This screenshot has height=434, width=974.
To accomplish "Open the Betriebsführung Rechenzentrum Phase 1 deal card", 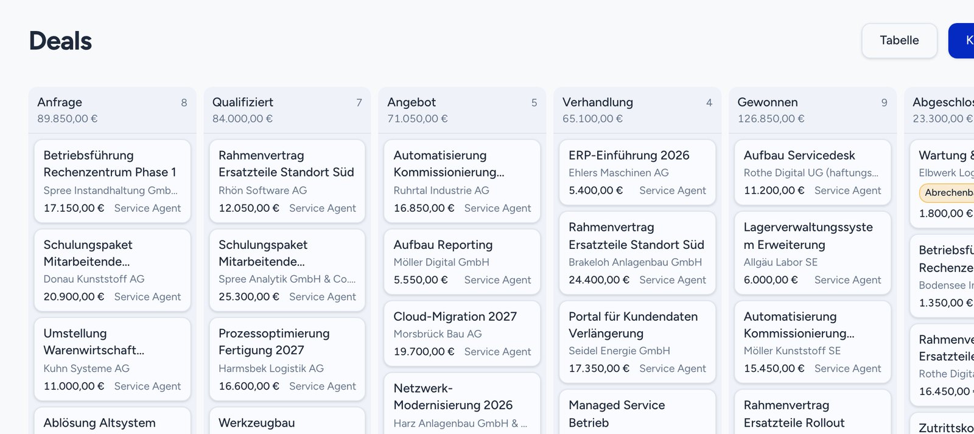I will pos(113,181).
